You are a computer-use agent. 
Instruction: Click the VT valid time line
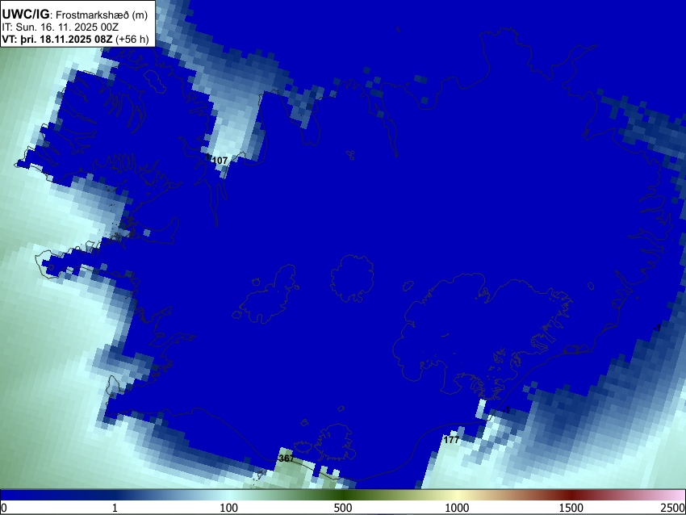pos(75,39)
